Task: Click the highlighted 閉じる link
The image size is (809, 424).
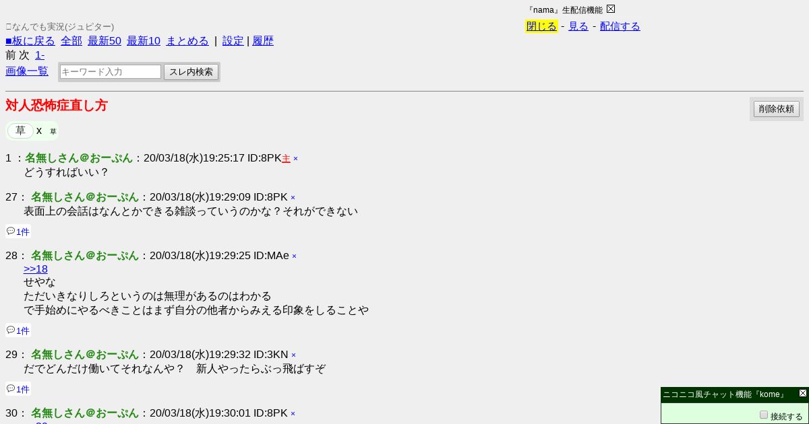Action: tap(541, 26)
